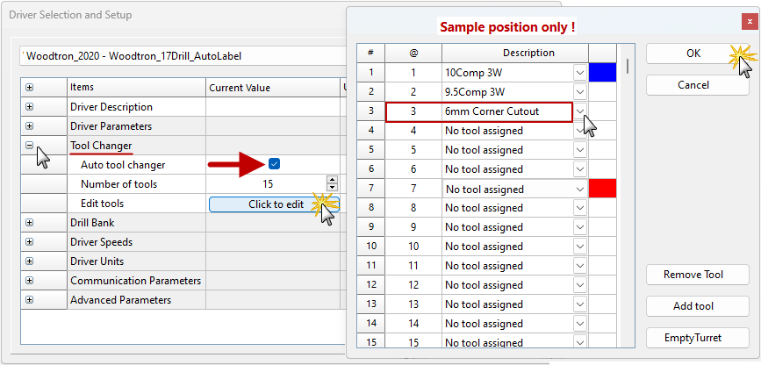Click the blue color swatch for tool 1

[x=604, y=73]
